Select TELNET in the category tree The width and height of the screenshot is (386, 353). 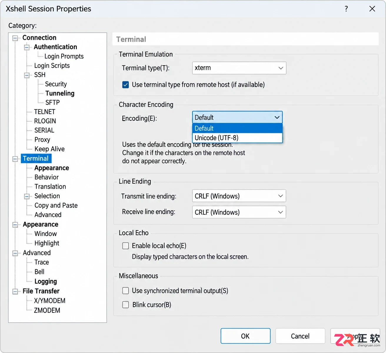click(44, 112)
